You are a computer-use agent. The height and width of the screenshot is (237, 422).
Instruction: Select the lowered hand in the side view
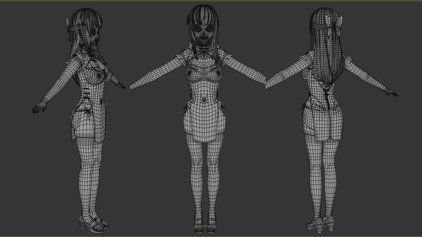point(39,108)
